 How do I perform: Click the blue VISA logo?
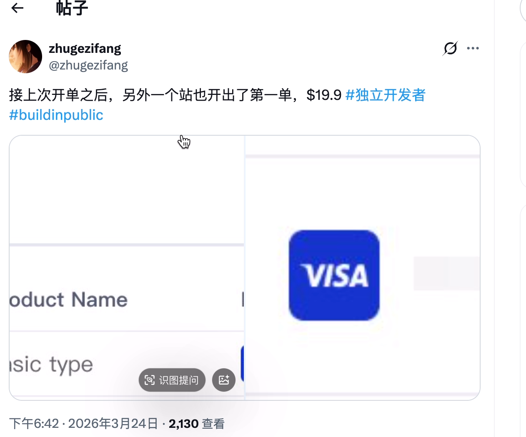point(334,275)
